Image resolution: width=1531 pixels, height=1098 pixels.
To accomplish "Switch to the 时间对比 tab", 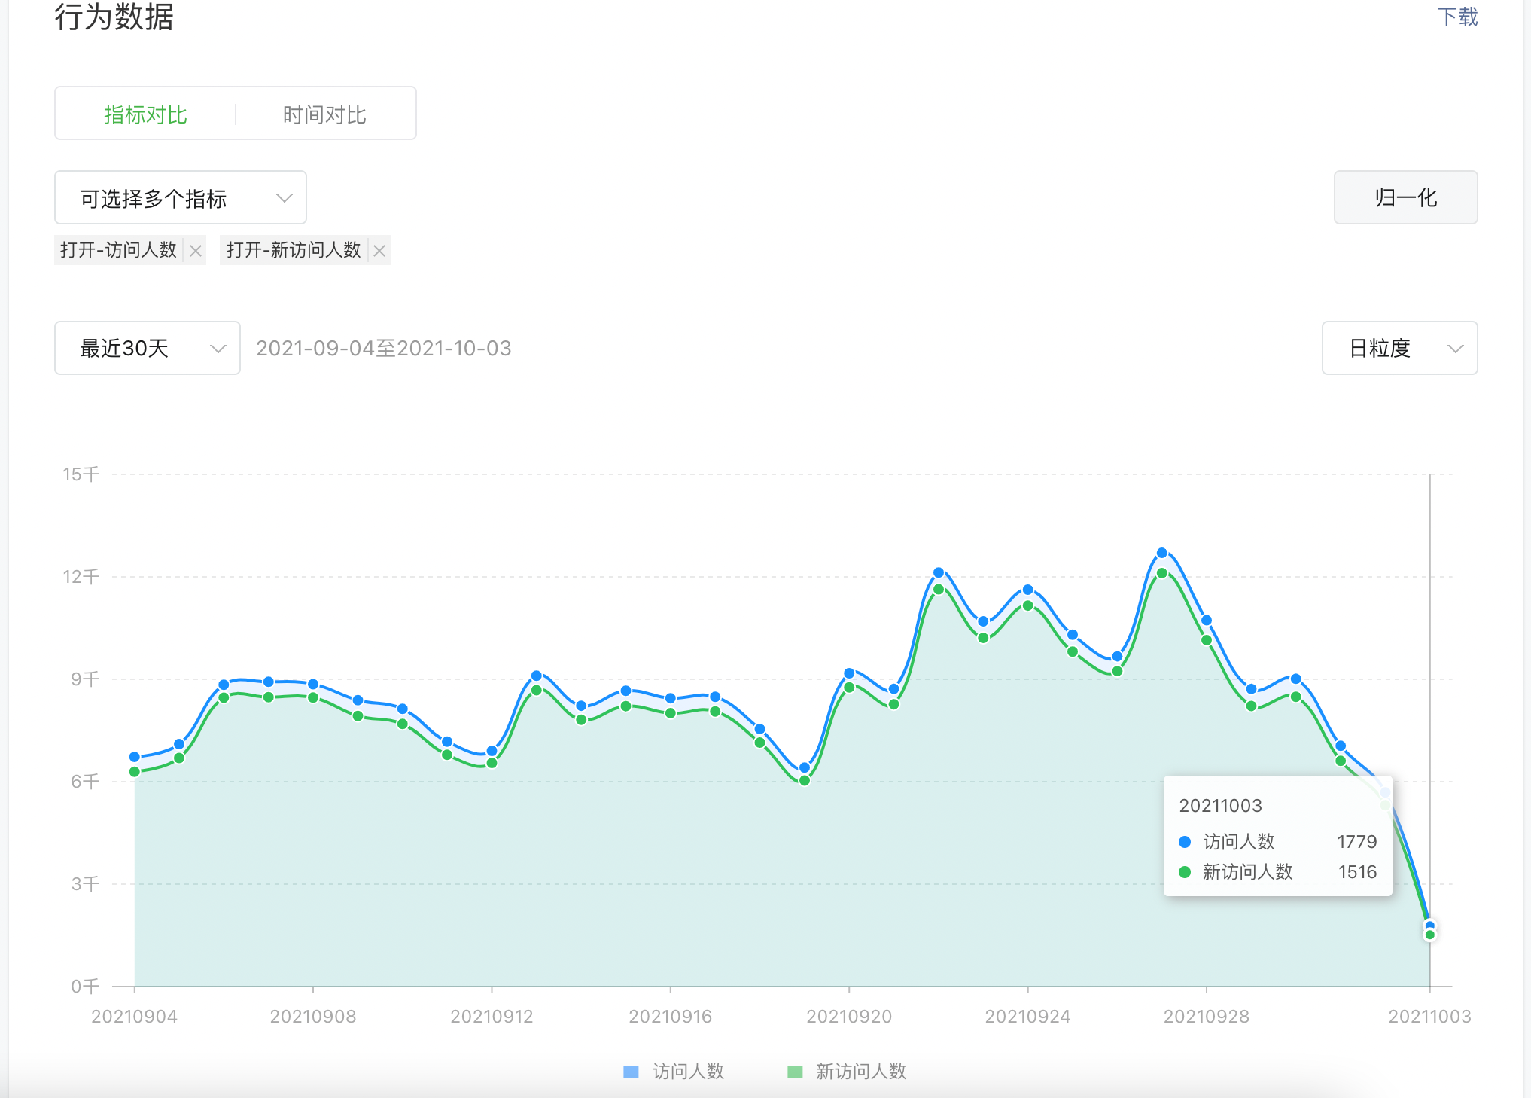I will coord(324,114).
